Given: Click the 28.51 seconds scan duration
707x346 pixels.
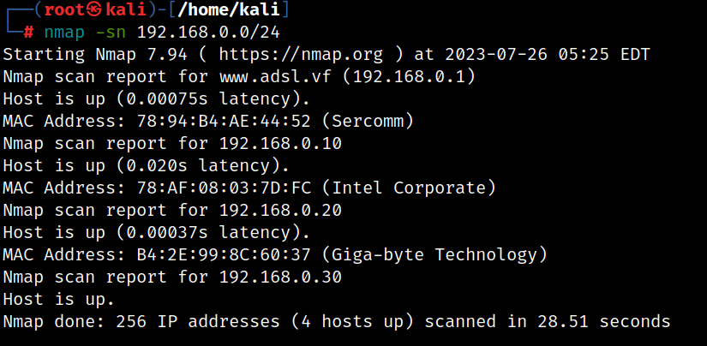Looking at the screenshot, I should point(604,321).
